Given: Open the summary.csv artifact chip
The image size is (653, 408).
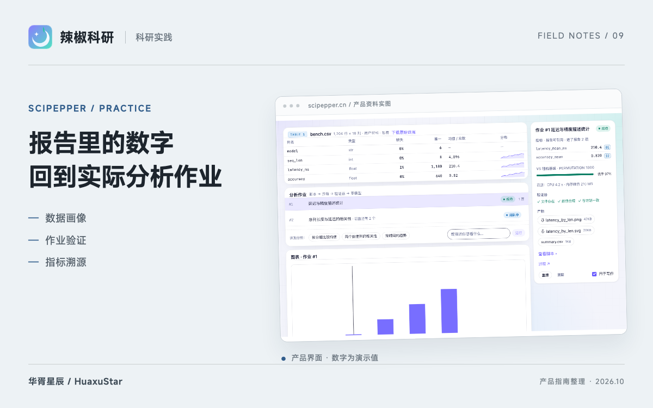Looking at the screenshot, I should pos(556,242).
